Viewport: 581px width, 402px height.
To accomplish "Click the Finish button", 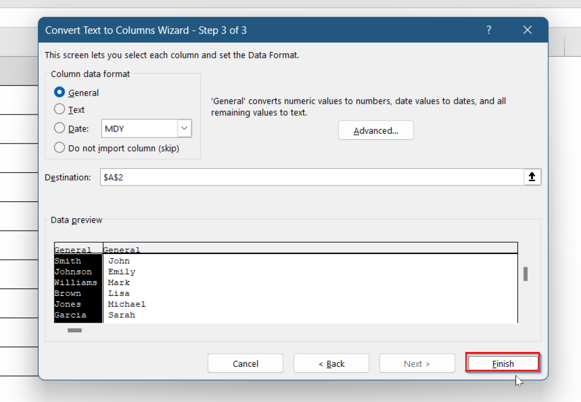I will pyautogui.click(x=503, y=363).
